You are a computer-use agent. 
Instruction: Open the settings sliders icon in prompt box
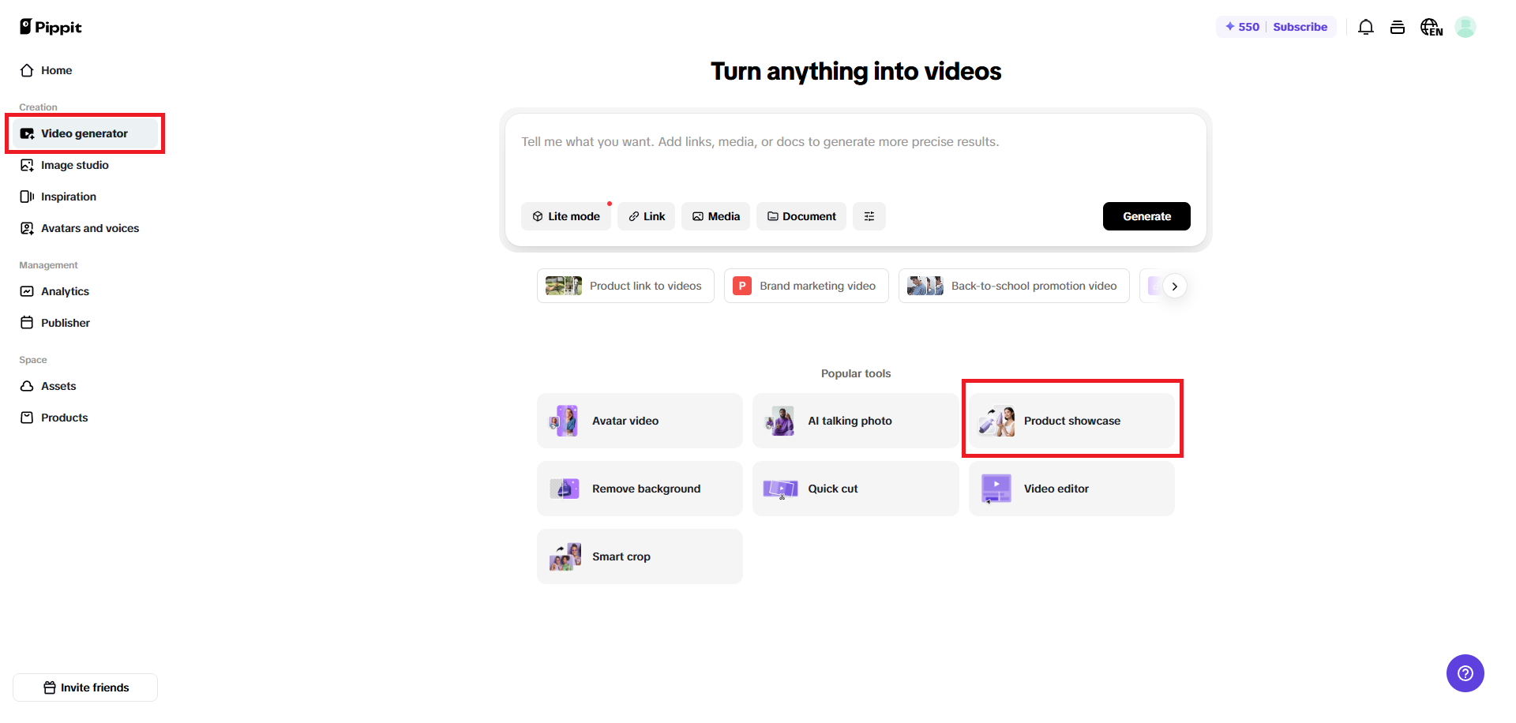[x=869, y=216]
